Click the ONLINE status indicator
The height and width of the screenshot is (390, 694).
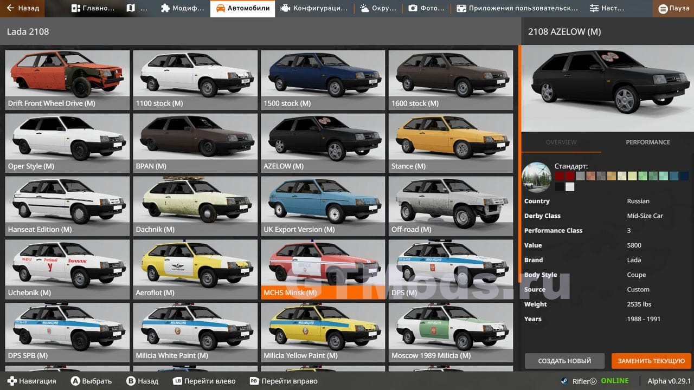point(614,381)
